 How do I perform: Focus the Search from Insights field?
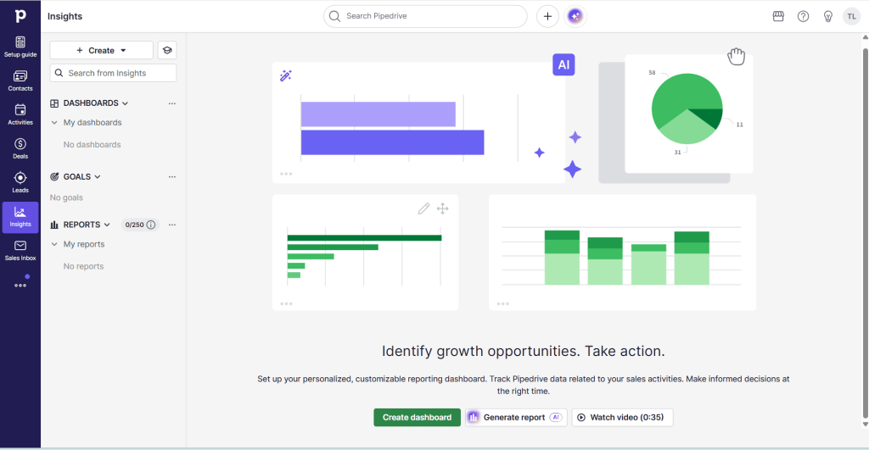tap(113, 73)
